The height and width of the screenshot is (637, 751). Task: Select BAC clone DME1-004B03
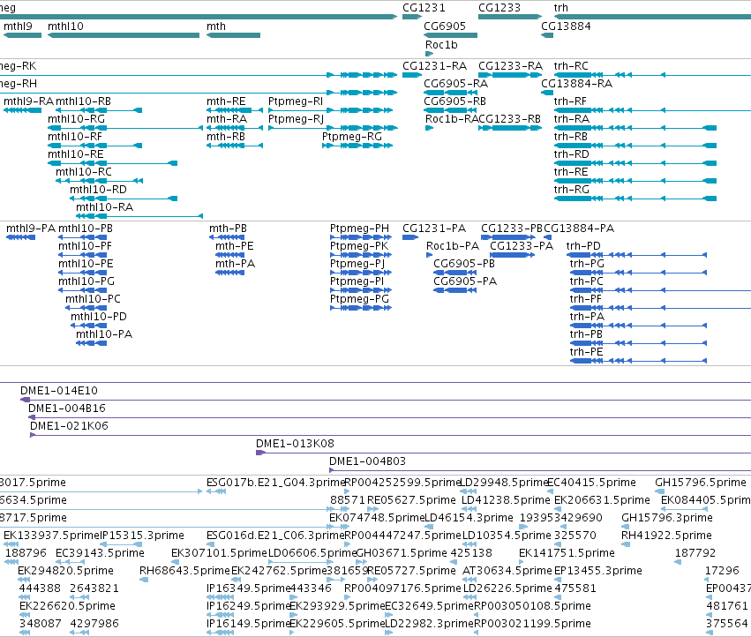point(367,461)
